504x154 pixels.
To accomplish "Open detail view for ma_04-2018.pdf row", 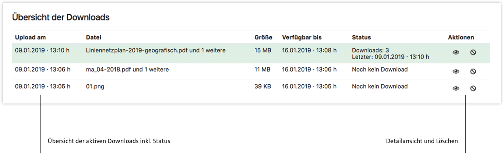I will [x=456, y=71].
